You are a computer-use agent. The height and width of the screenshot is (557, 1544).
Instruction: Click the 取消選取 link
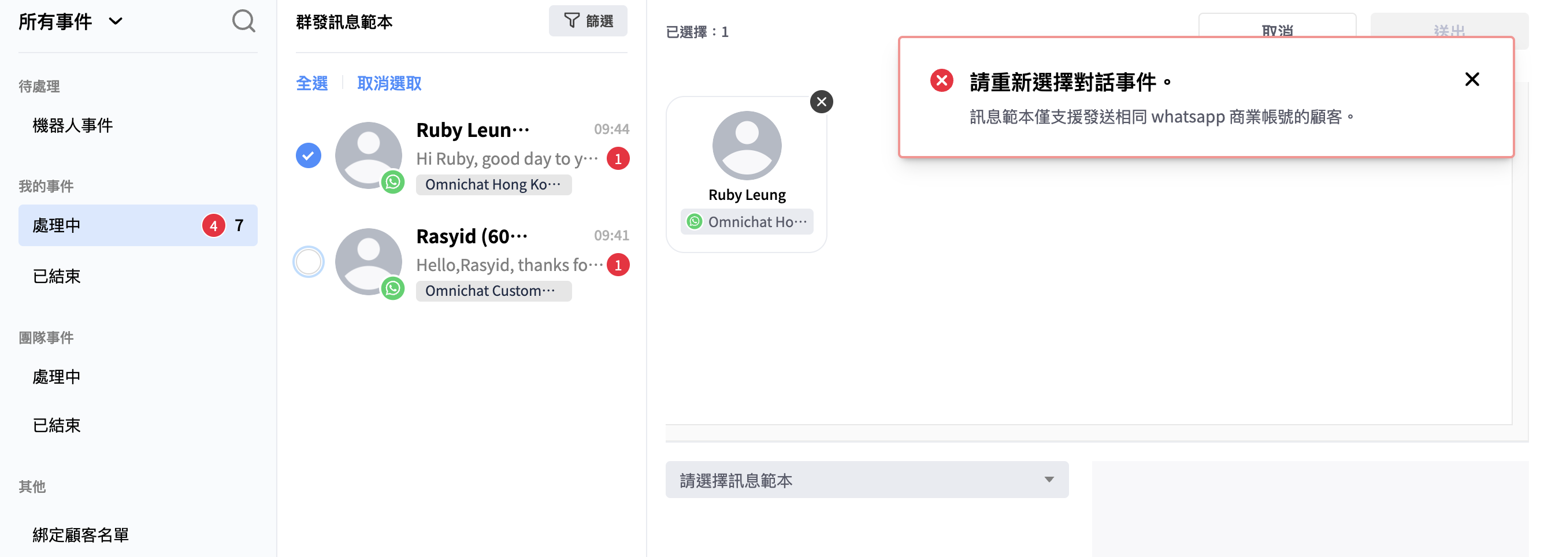[389, 83]
